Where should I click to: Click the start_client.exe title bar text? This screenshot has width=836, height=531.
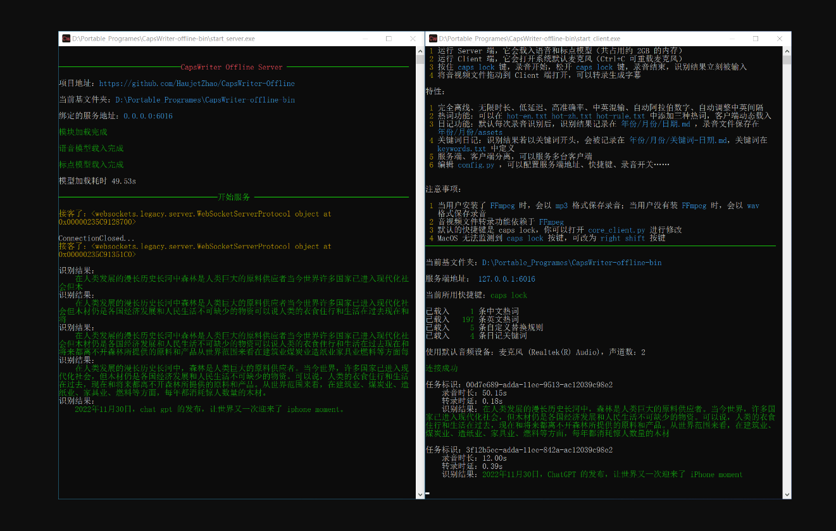click(530, 39)
